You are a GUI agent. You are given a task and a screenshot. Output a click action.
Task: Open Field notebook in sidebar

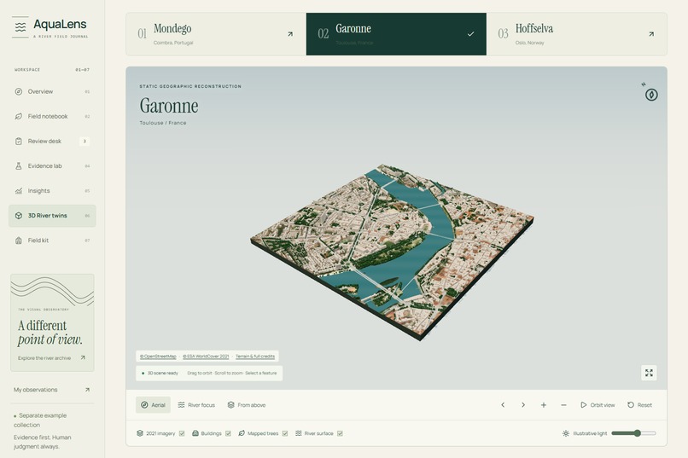coord(52,117)
